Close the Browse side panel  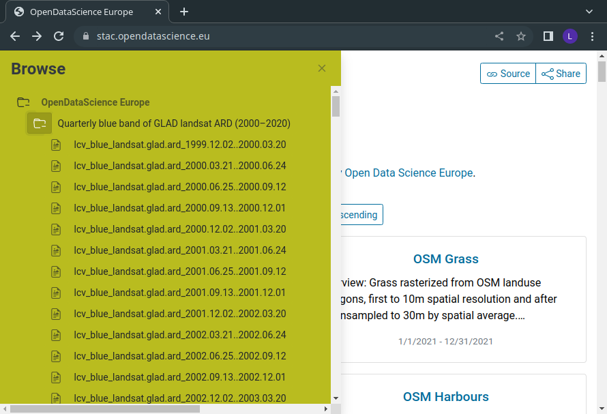coord(322,69)
